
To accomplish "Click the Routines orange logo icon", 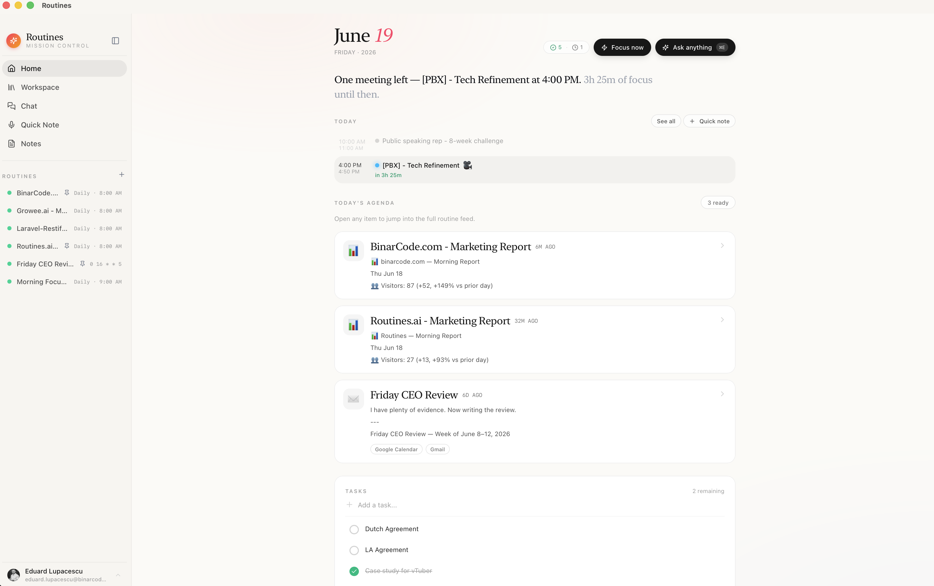I will pyautogui.click(x=14, y=41).
